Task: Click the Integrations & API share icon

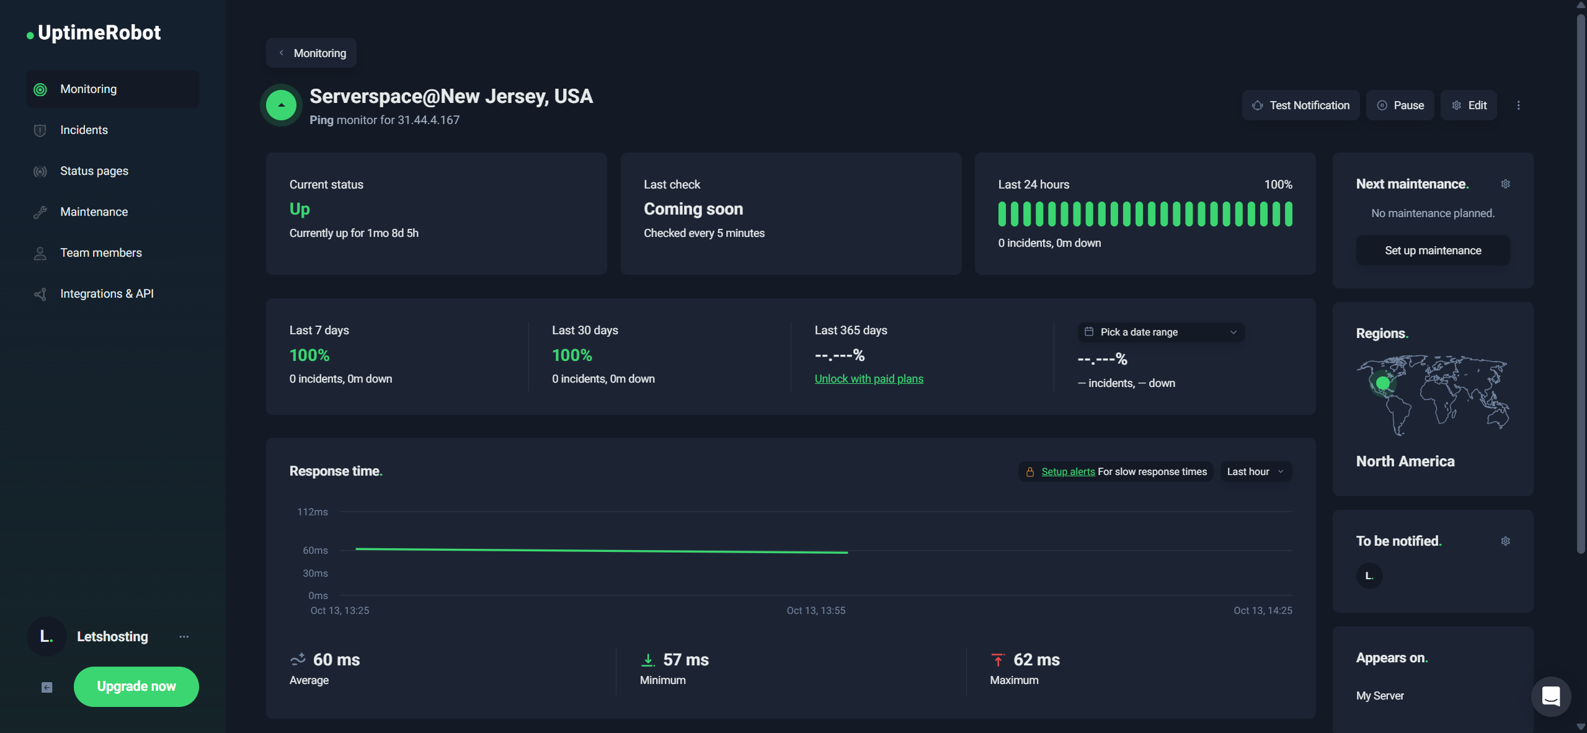Action: [40, 295]
